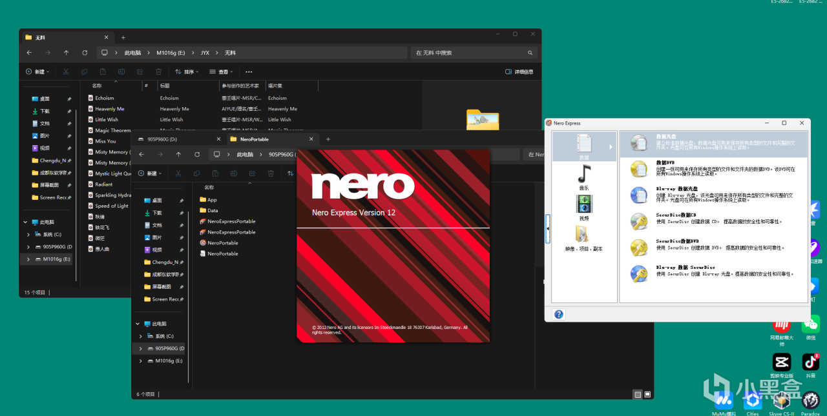Collapse the Nero Express left side panel arrow

[x=548, y=228]
